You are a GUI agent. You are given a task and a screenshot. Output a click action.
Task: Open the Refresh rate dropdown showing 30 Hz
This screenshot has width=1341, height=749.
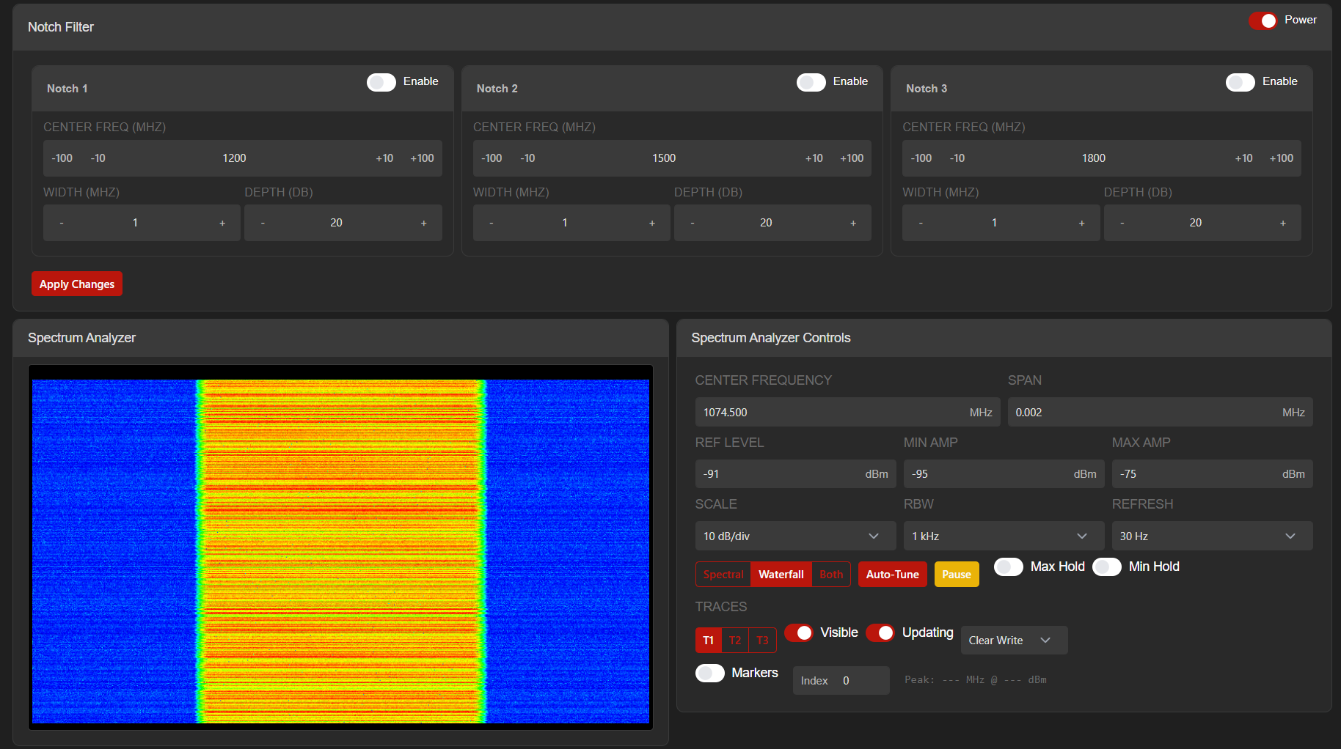(x=1212, y=536)
